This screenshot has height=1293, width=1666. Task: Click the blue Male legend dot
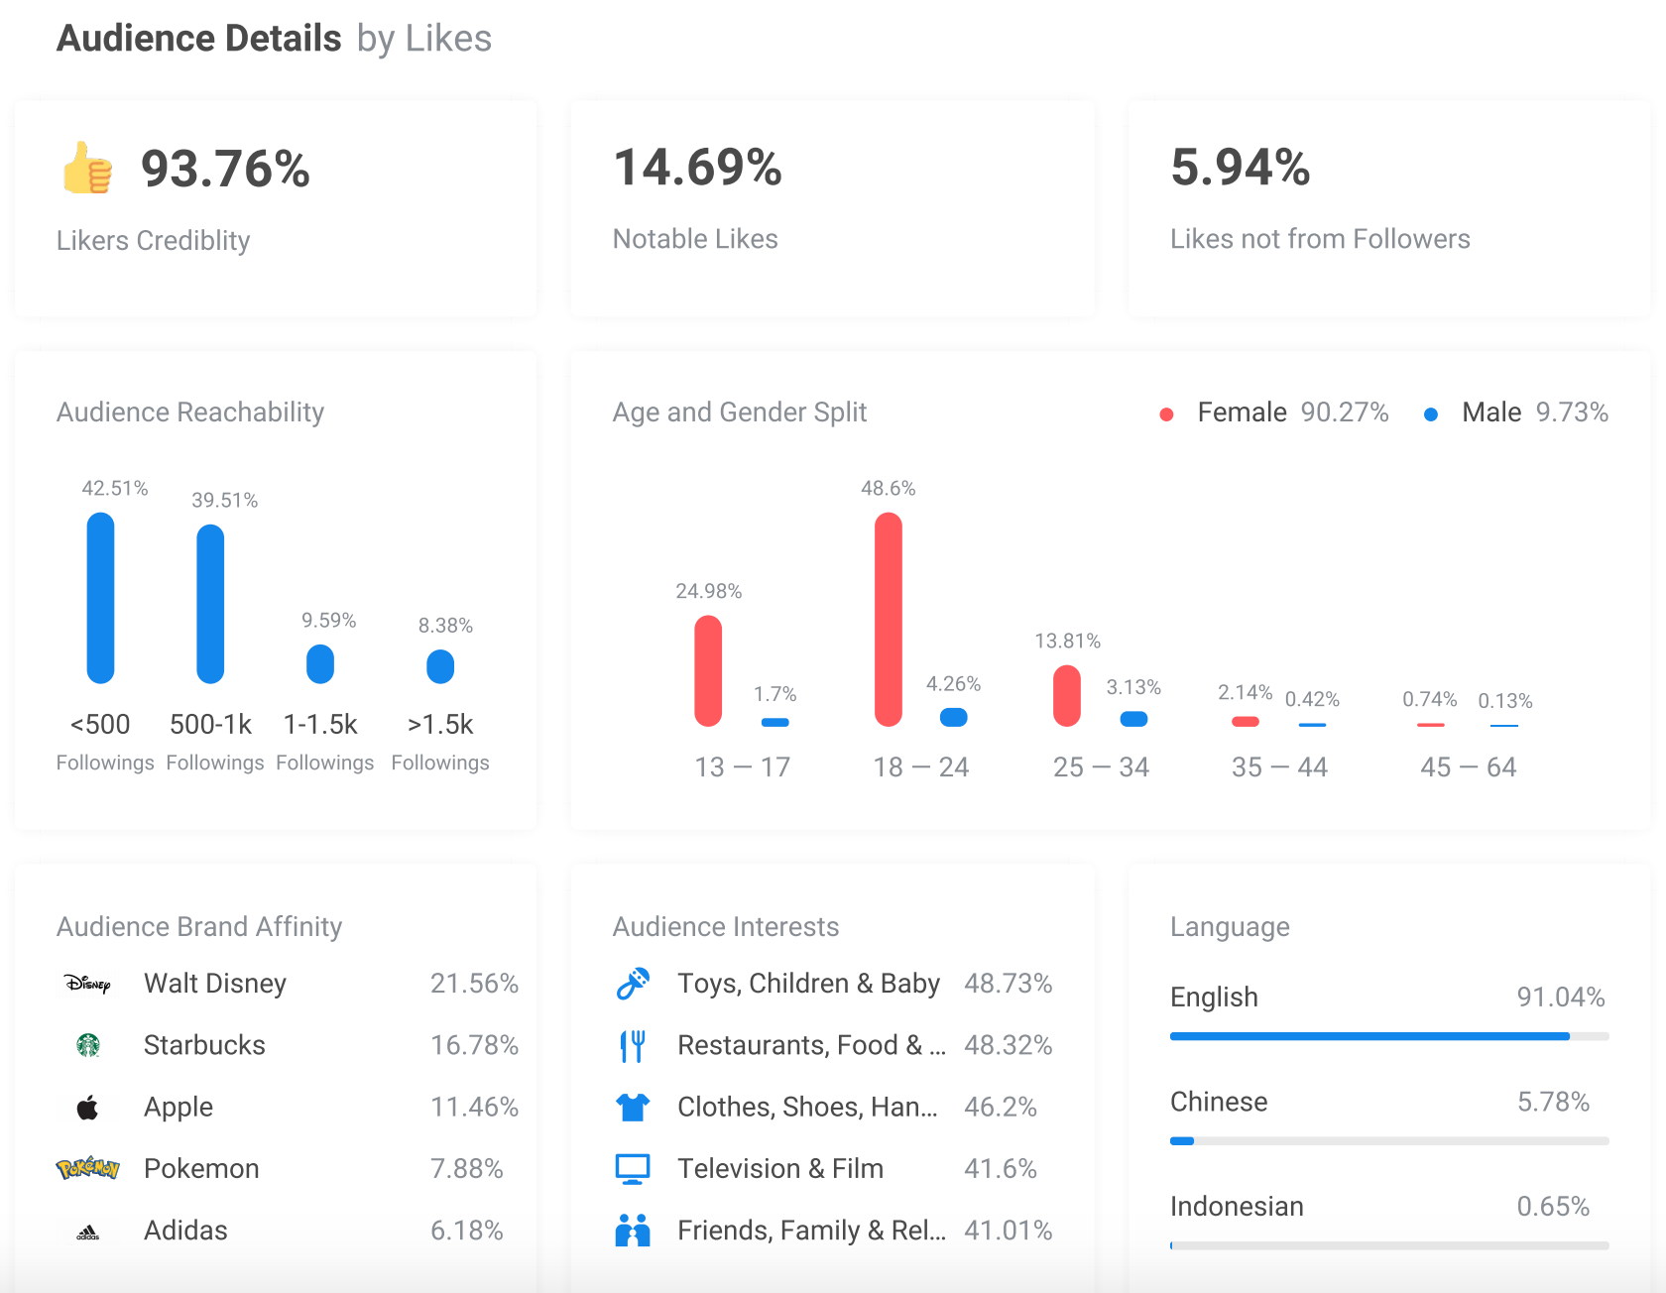(x=1431, y=414)
